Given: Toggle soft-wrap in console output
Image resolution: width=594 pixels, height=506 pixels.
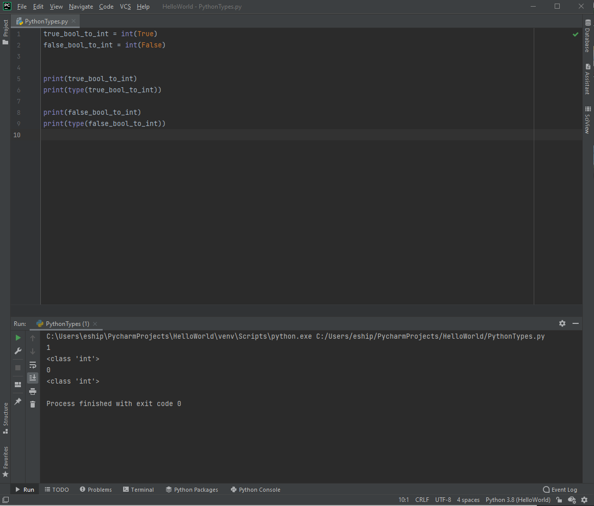Looking at the screenshot, I should (33, 365).
